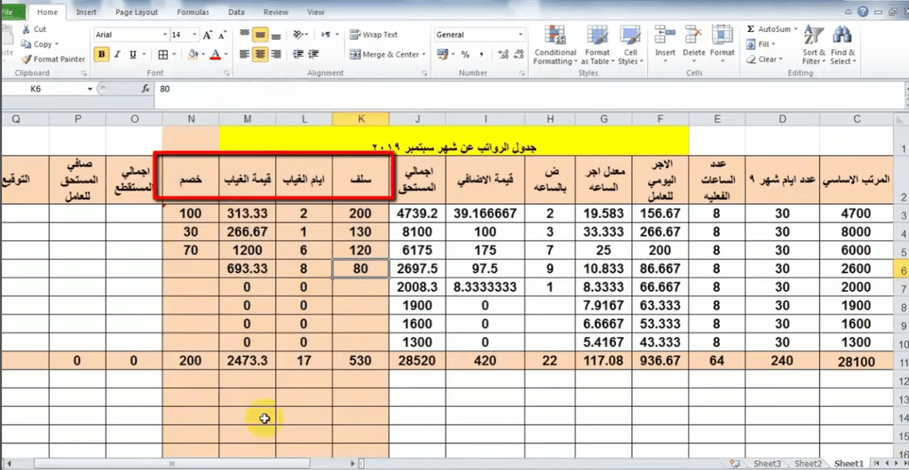This screenshot has height=470, width=909.
Task: Expand the Borders dropdown arrow
Action: pos(174,54)
